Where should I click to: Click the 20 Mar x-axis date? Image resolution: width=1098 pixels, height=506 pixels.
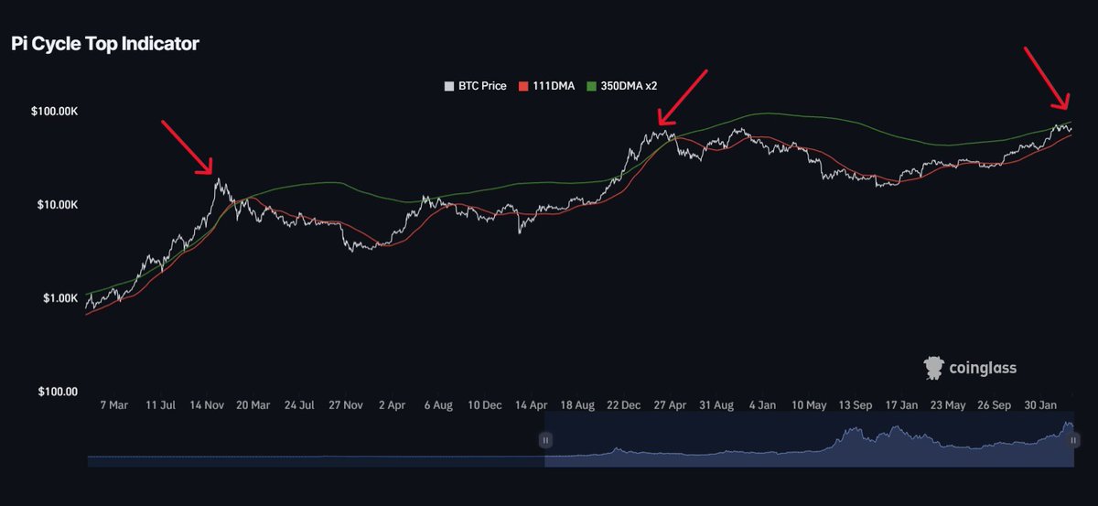tap(253, 404)
